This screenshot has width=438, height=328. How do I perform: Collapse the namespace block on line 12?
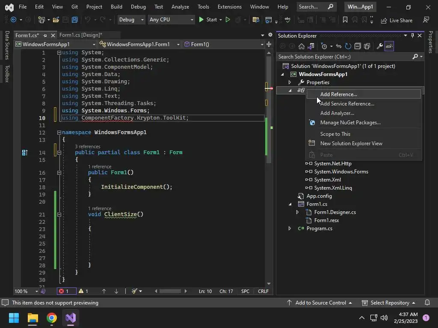point(59,132)
